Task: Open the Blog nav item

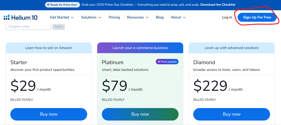Action: point(160,17)
